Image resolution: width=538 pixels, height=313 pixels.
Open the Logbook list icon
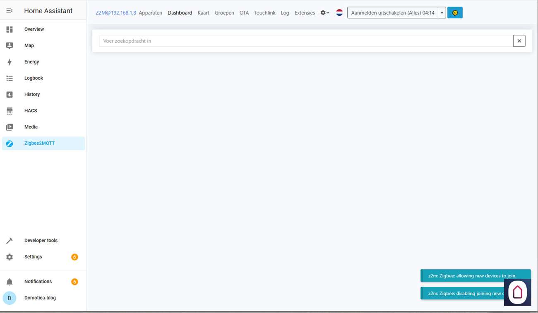click(10, 78)
